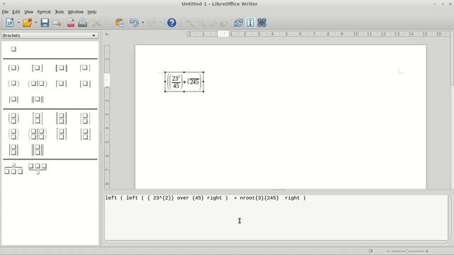Viewport: 454px width, 255px height.
Task: Click the Paste clipboard icon
Action: pos(120,23)
